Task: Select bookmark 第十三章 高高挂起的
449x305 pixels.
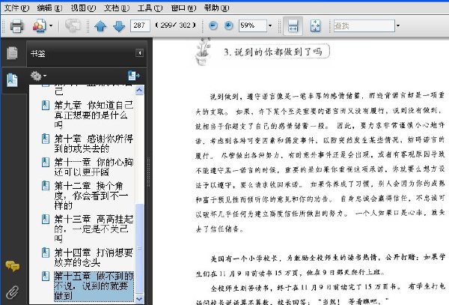Action: point(94,229)
